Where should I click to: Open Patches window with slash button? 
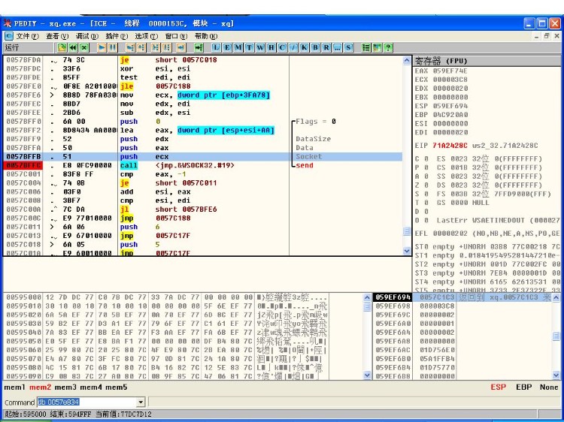(293, 47)
